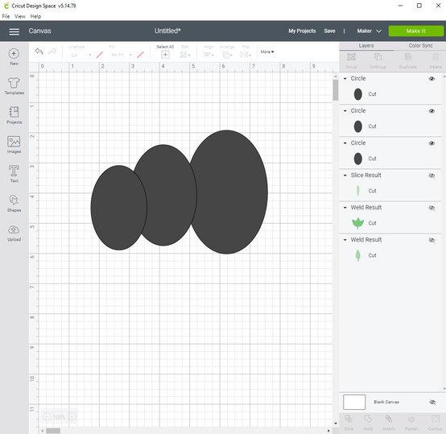Open the Upload panel
Viewport: 446px width, 434px height.
pyautogui.click(x=14, y=233)
